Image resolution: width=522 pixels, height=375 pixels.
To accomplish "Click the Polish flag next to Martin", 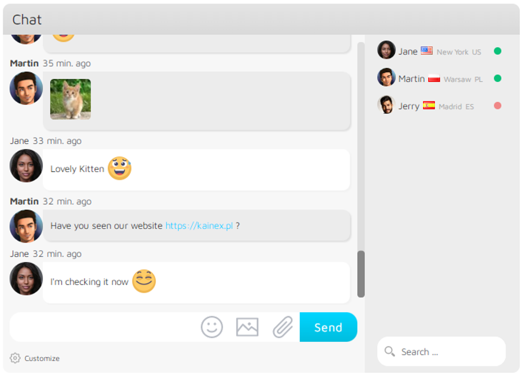I will 434,78.
